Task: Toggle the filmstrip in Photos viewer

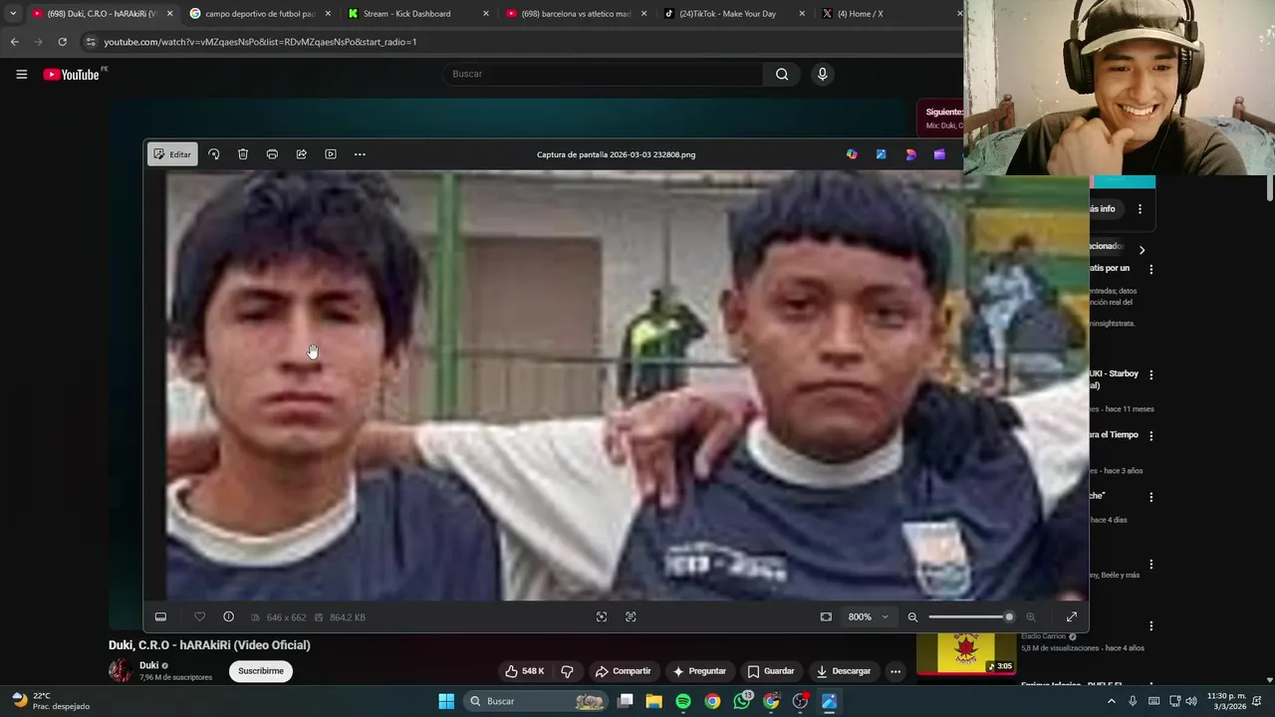Action: [160, 617]
